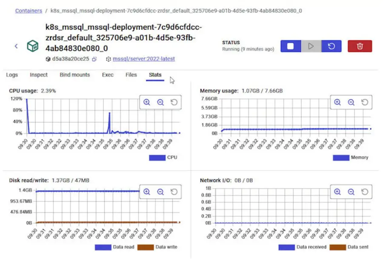
Task: Zoom in on the Network I/O chart
Action: click(x=337, y=192)
